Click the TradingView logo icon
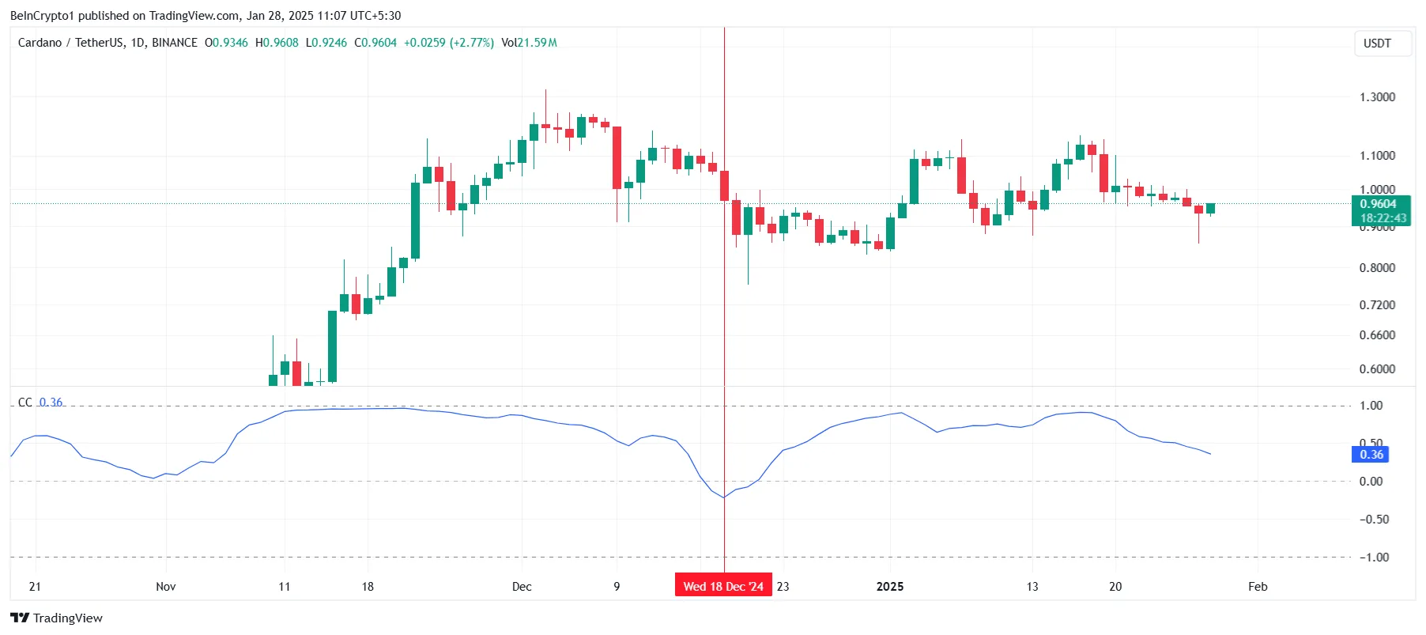The width and height of the screenshot is (1426, 635). point(20,618)
